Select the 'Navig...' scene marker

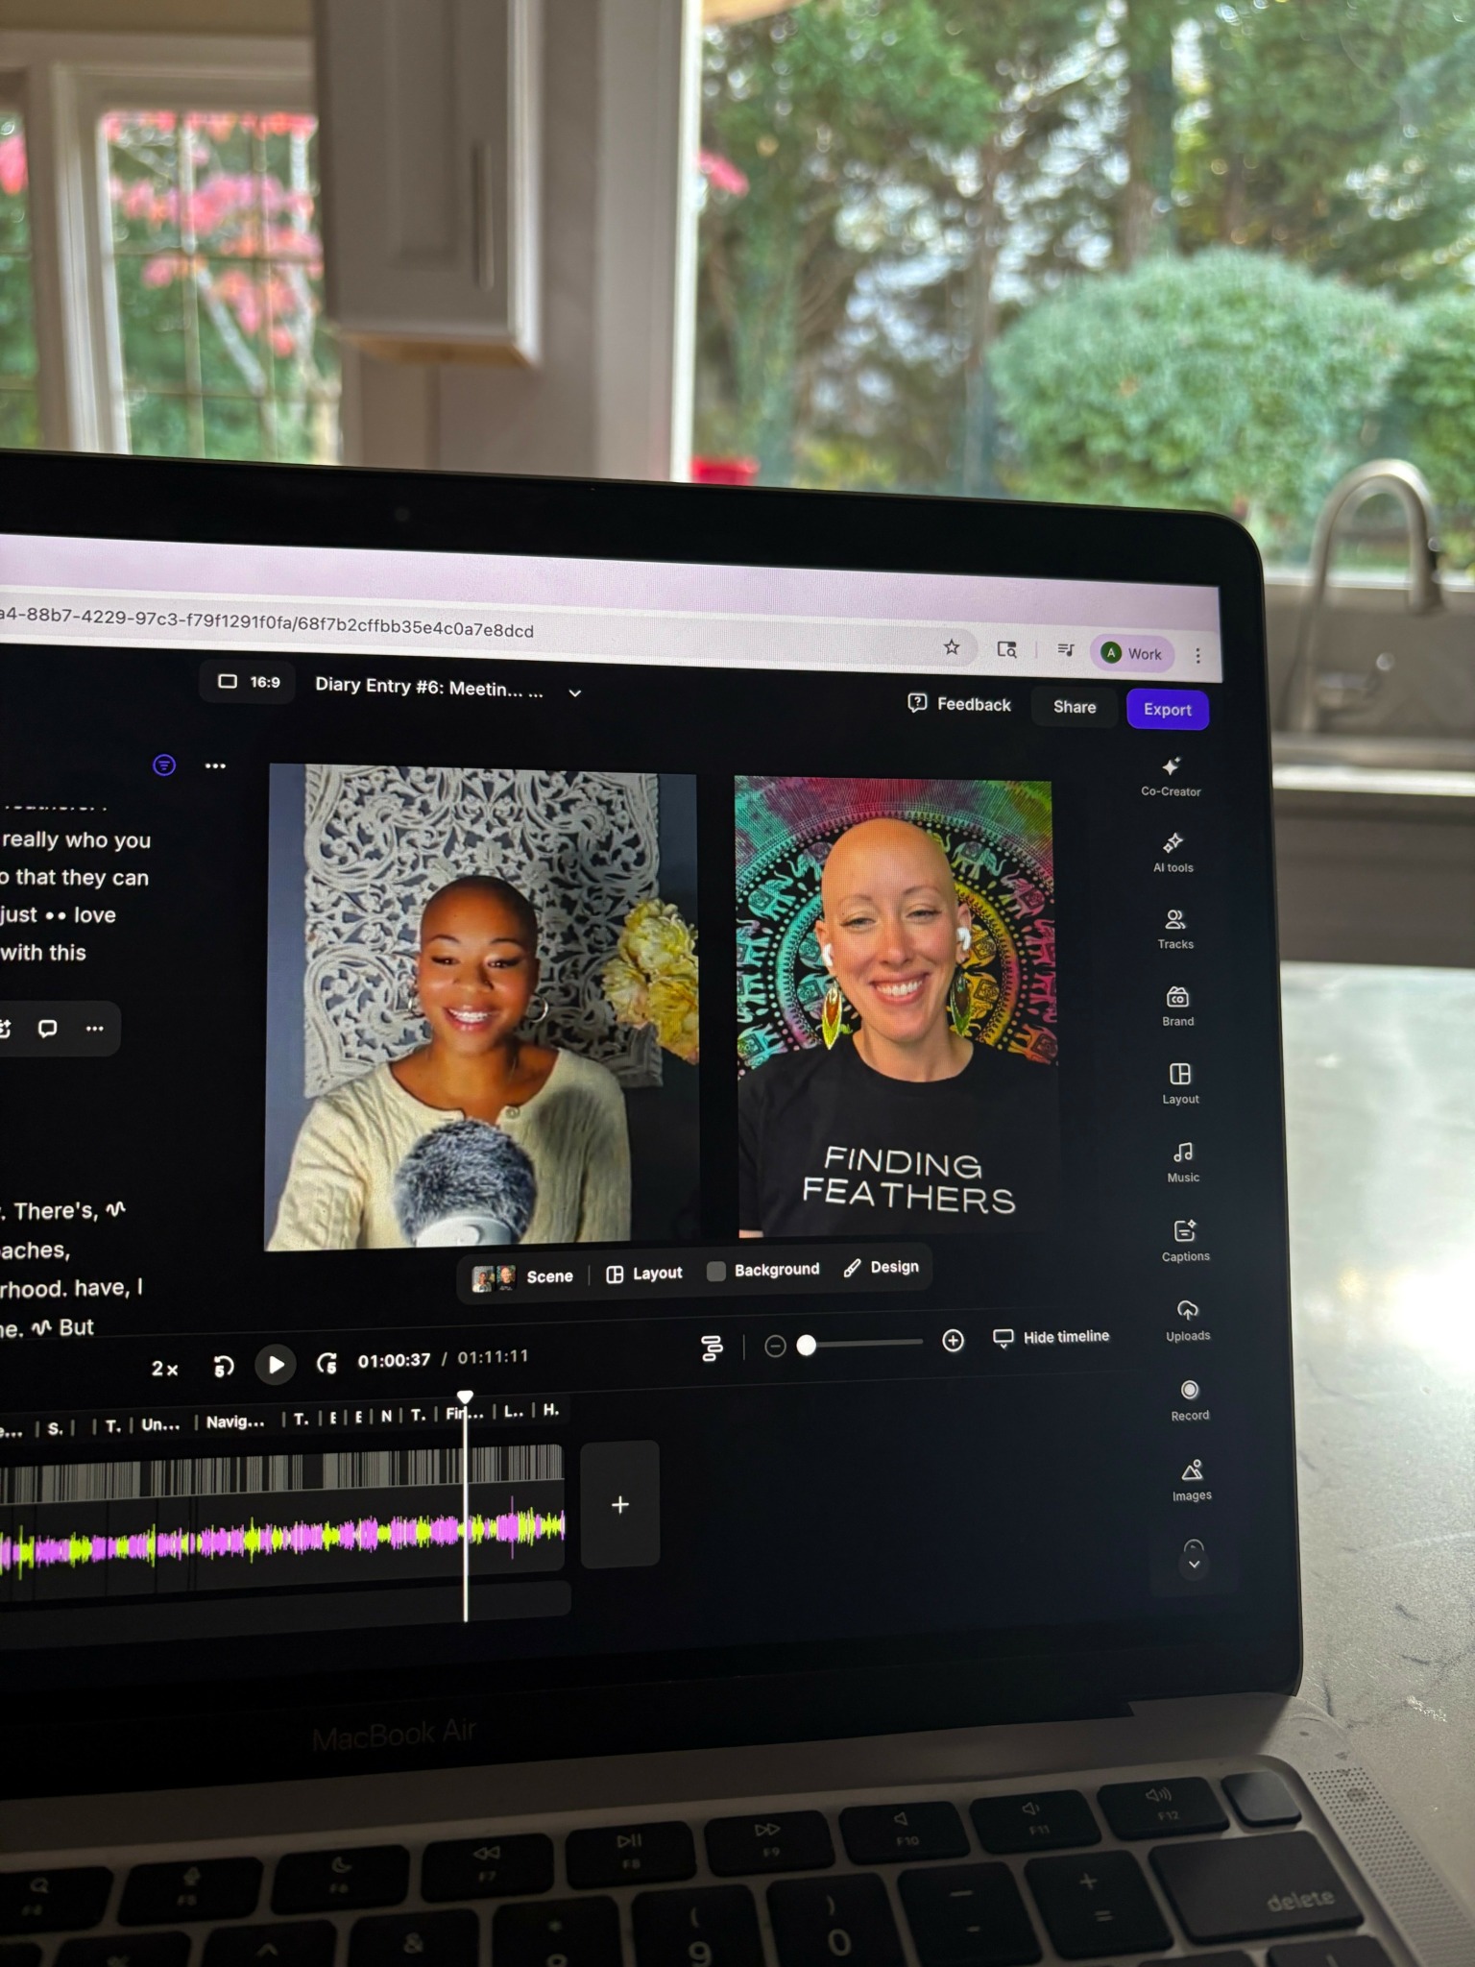(235, 1421)
